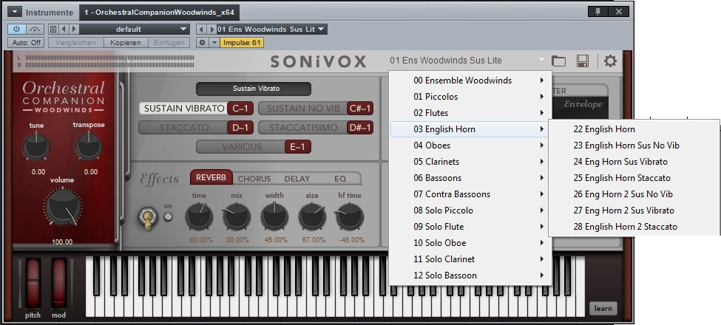Click the D#–1 keyswitch label
721x325 pixels.
pyautogui.click(x=360, y=128)
